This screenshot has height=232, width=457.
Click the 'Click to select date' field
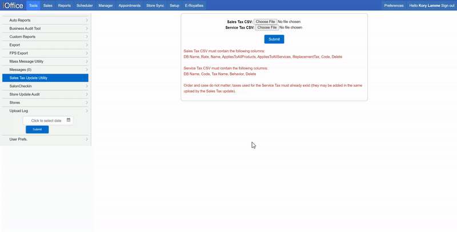tap(48, 121)
